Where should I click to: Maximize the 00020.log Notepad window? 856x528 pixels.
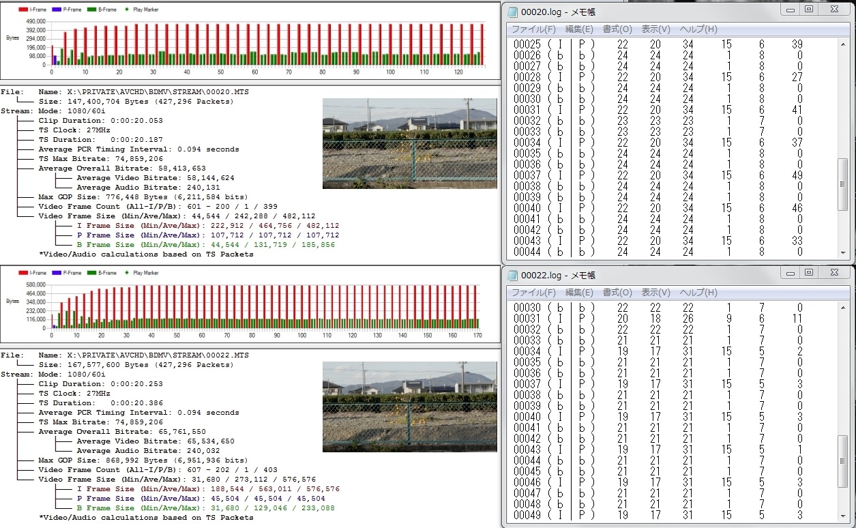(x=808, y=10)
